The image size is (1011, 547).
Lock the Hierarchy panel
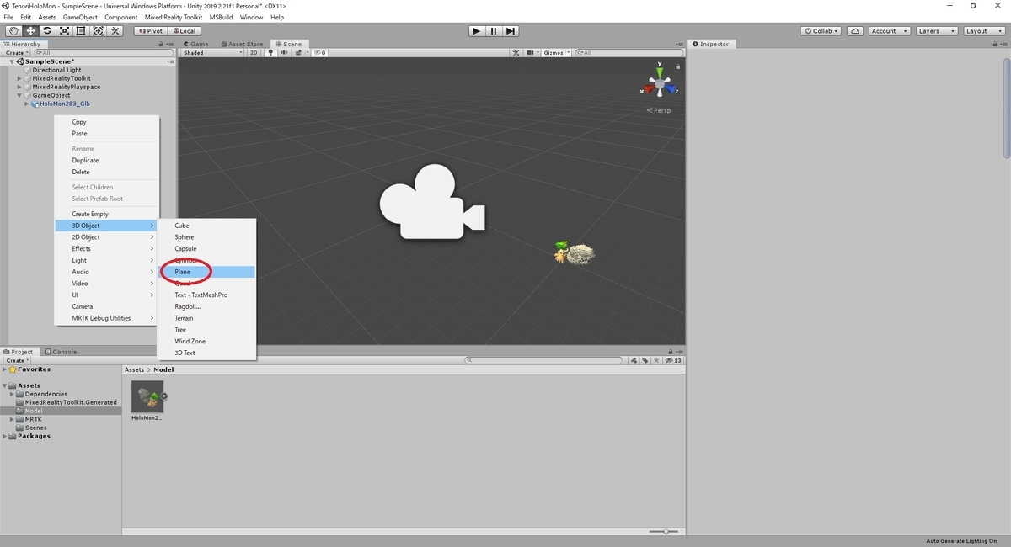tap(160, 45)
